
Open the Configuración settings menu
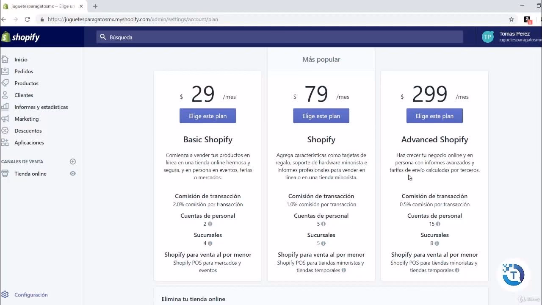click(x=30, y=294)
